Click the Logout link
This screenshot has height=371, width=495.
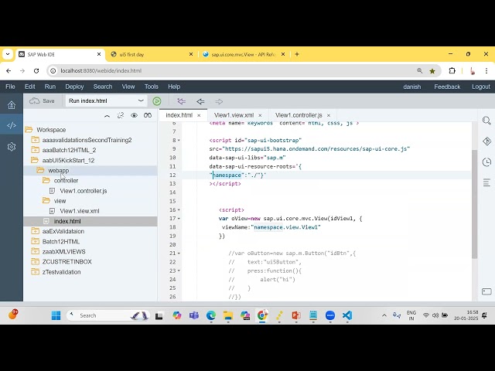[x=481, y=87]
